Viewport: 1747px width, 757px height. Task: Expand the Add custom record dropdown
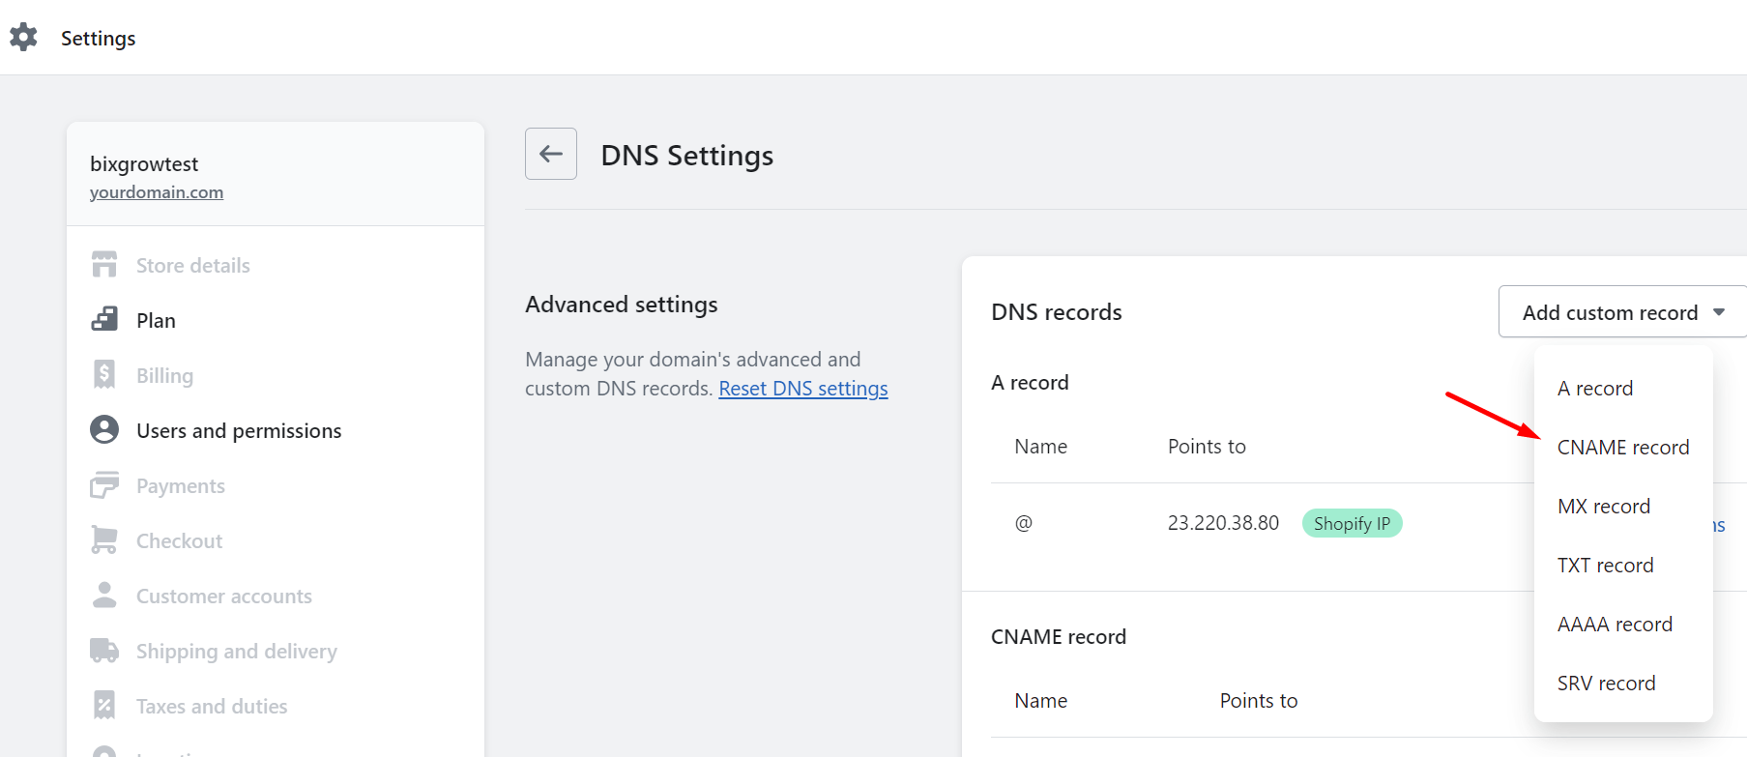(x=1622, y=312)
